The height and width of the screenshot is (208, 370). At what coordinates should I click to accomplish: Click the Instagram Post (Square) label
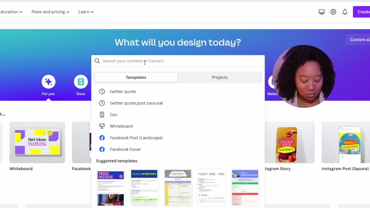(345, 169)
